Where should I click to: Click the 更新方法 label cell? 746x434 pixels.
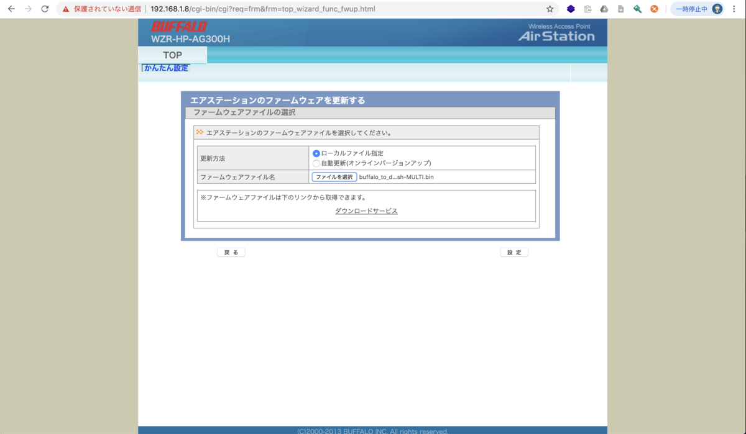point(253,158)
